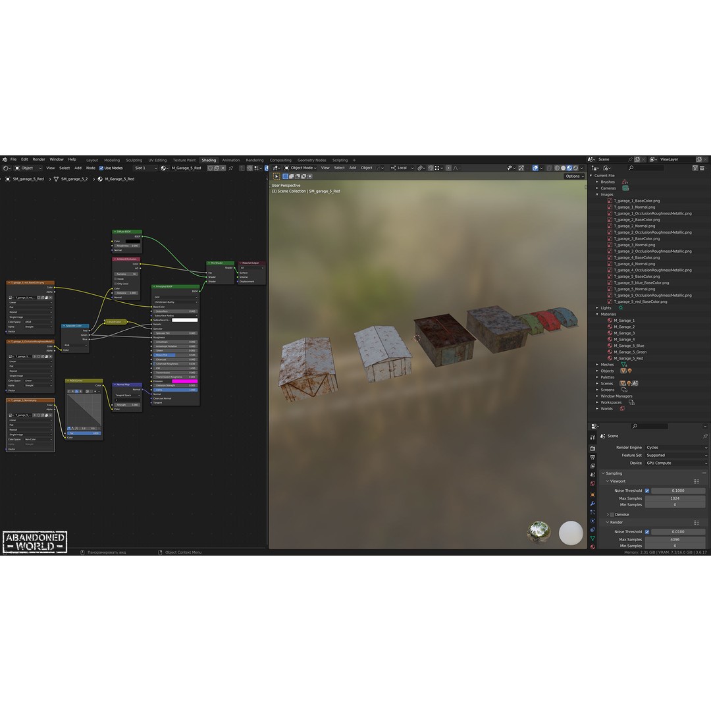This screenshot has height=711, width=711.
Task: Expand the Denoise subpanel
Action: [608, 515]
